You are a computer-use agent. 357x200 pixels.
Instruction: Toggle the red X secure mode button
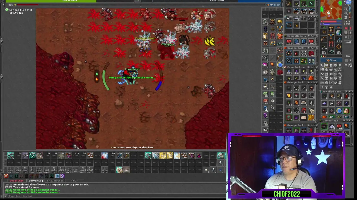pos(346,28)
